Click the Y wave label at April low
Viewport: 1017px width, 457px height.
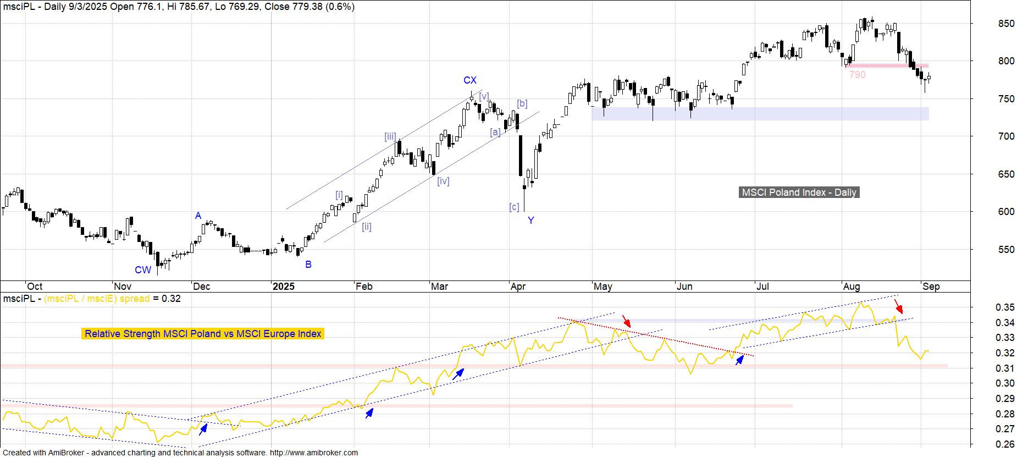530,221
